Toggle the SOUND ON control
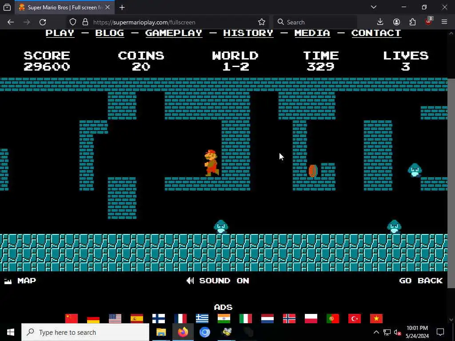This screenshot has width=455, height=341. (218, 281)
